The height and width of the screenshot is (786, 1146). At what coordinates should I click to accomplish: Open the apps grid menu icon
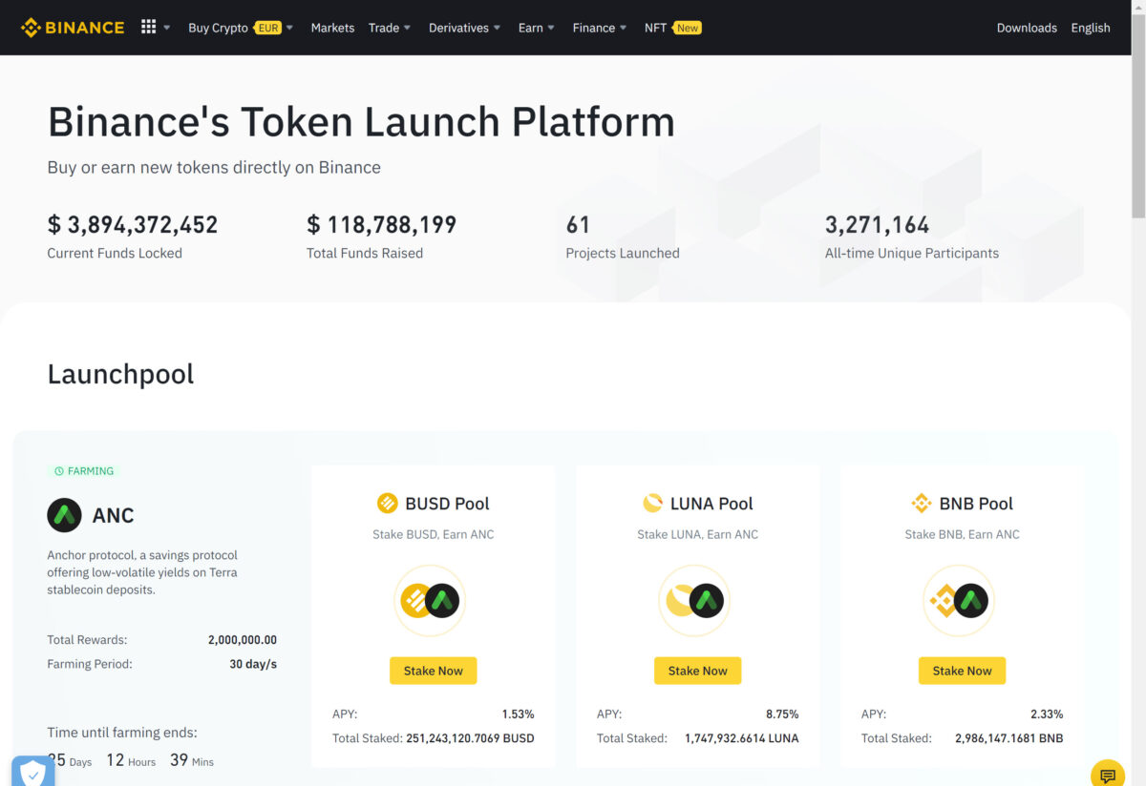(x=148, y=27)
